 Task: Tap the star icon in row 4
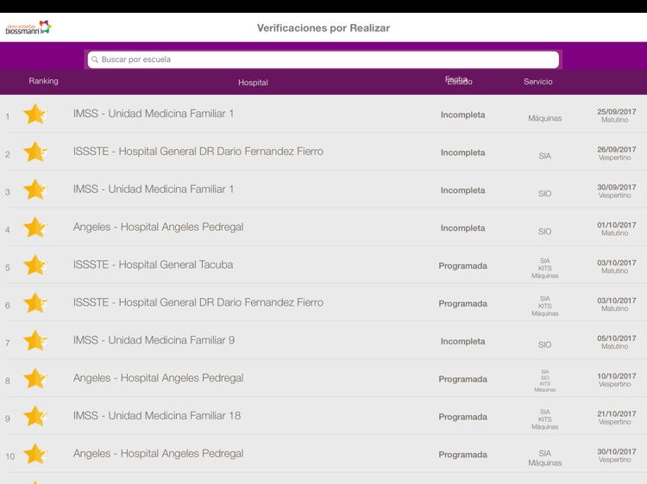[35, 227]
